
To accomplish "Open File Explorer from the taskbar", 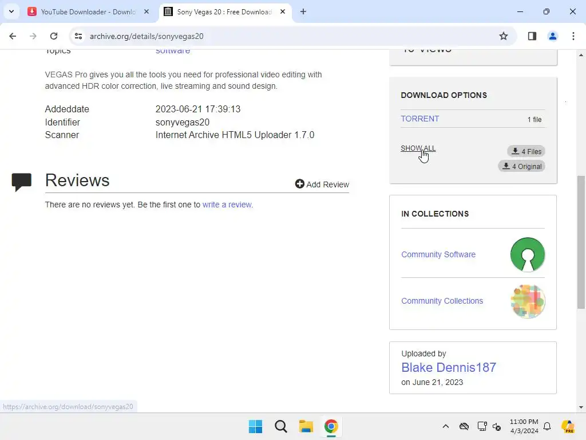I will 306,426.
